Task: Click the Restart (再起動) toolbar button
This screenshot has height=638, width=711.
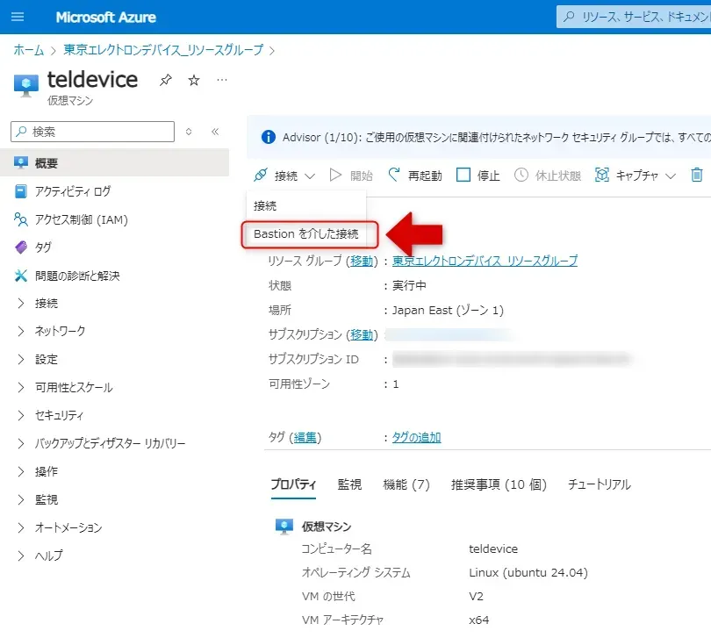Action: [414, 176]
